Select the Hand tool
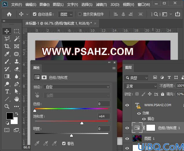This screenshot has height=151, width=184. tap(16, 99)
